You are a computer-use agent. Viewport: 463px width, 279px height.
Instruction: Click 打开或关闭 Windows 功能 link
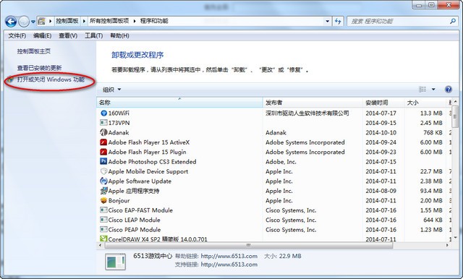point(51,80)
